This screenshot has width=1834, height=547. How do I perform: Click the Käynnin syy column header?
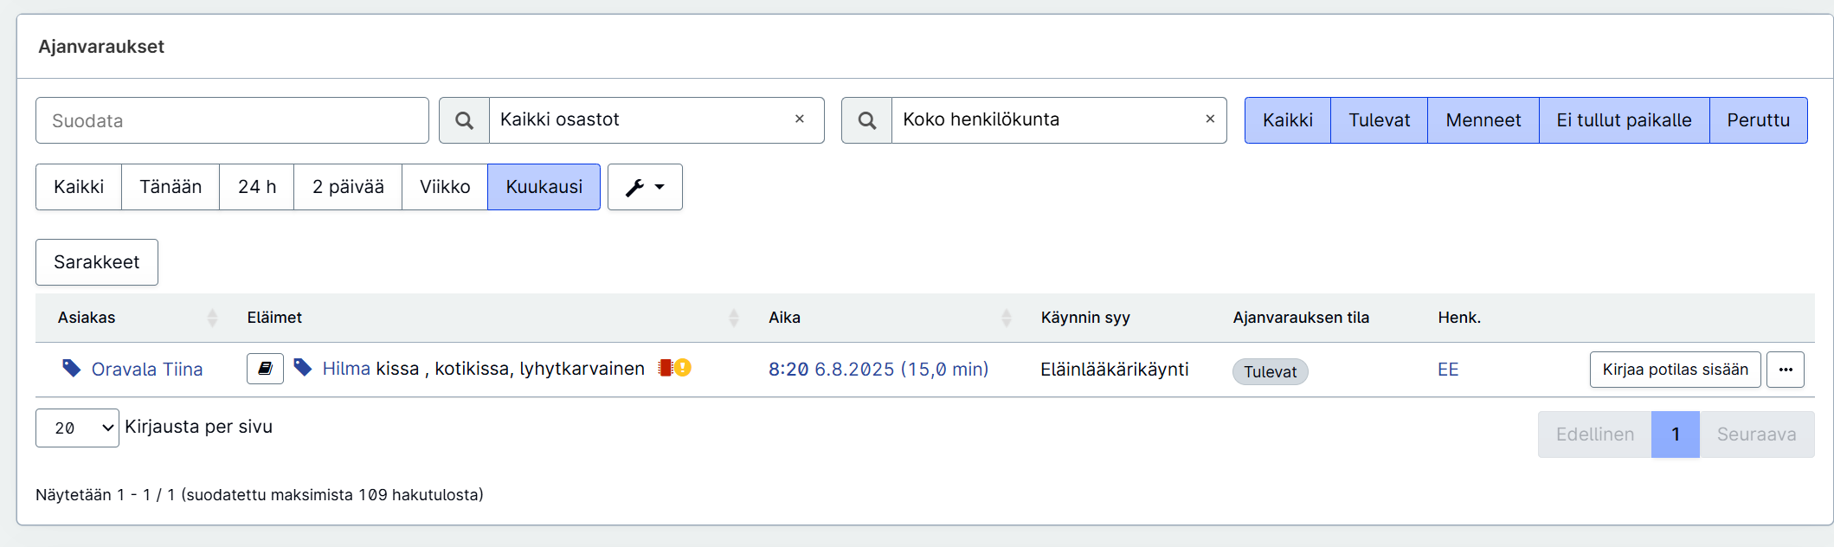(1085, 318)
